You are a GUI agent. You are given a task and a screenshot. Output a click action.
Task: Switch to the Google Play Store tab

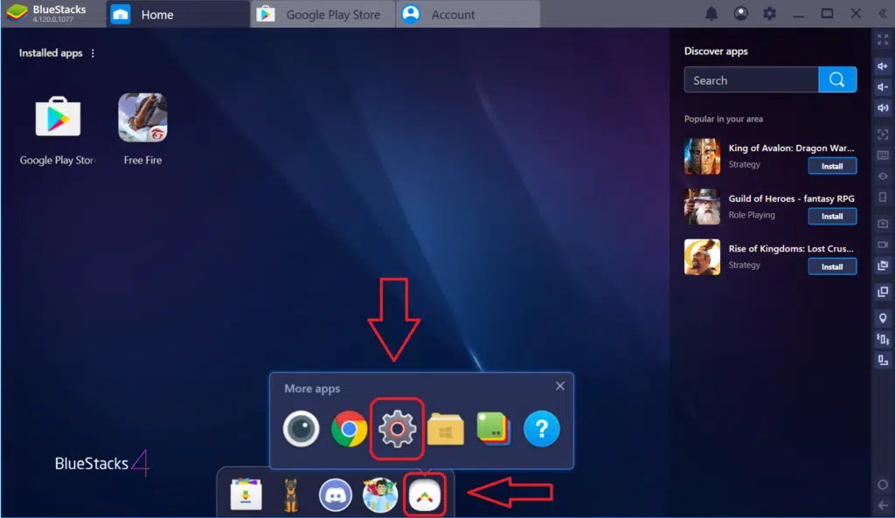click(322, 15)
